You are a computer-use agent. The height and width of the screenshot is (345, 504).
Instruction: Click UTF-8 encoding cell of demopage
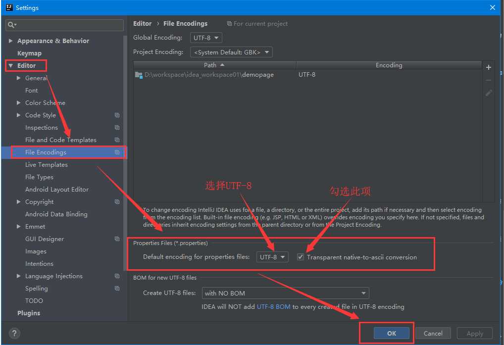[307, 75]
